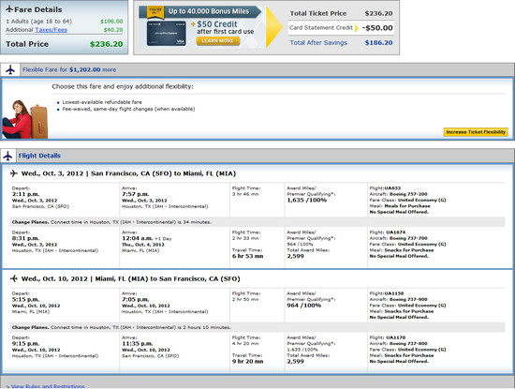Click the outbound SFO to Miami plane icon
This screenshot has height=389, width=515.
pos(14,173)
